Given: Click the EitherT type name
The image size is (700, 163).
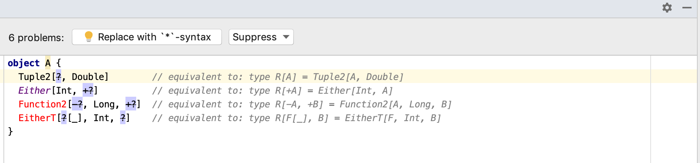Looking at the screenshot, I should 37,118.
